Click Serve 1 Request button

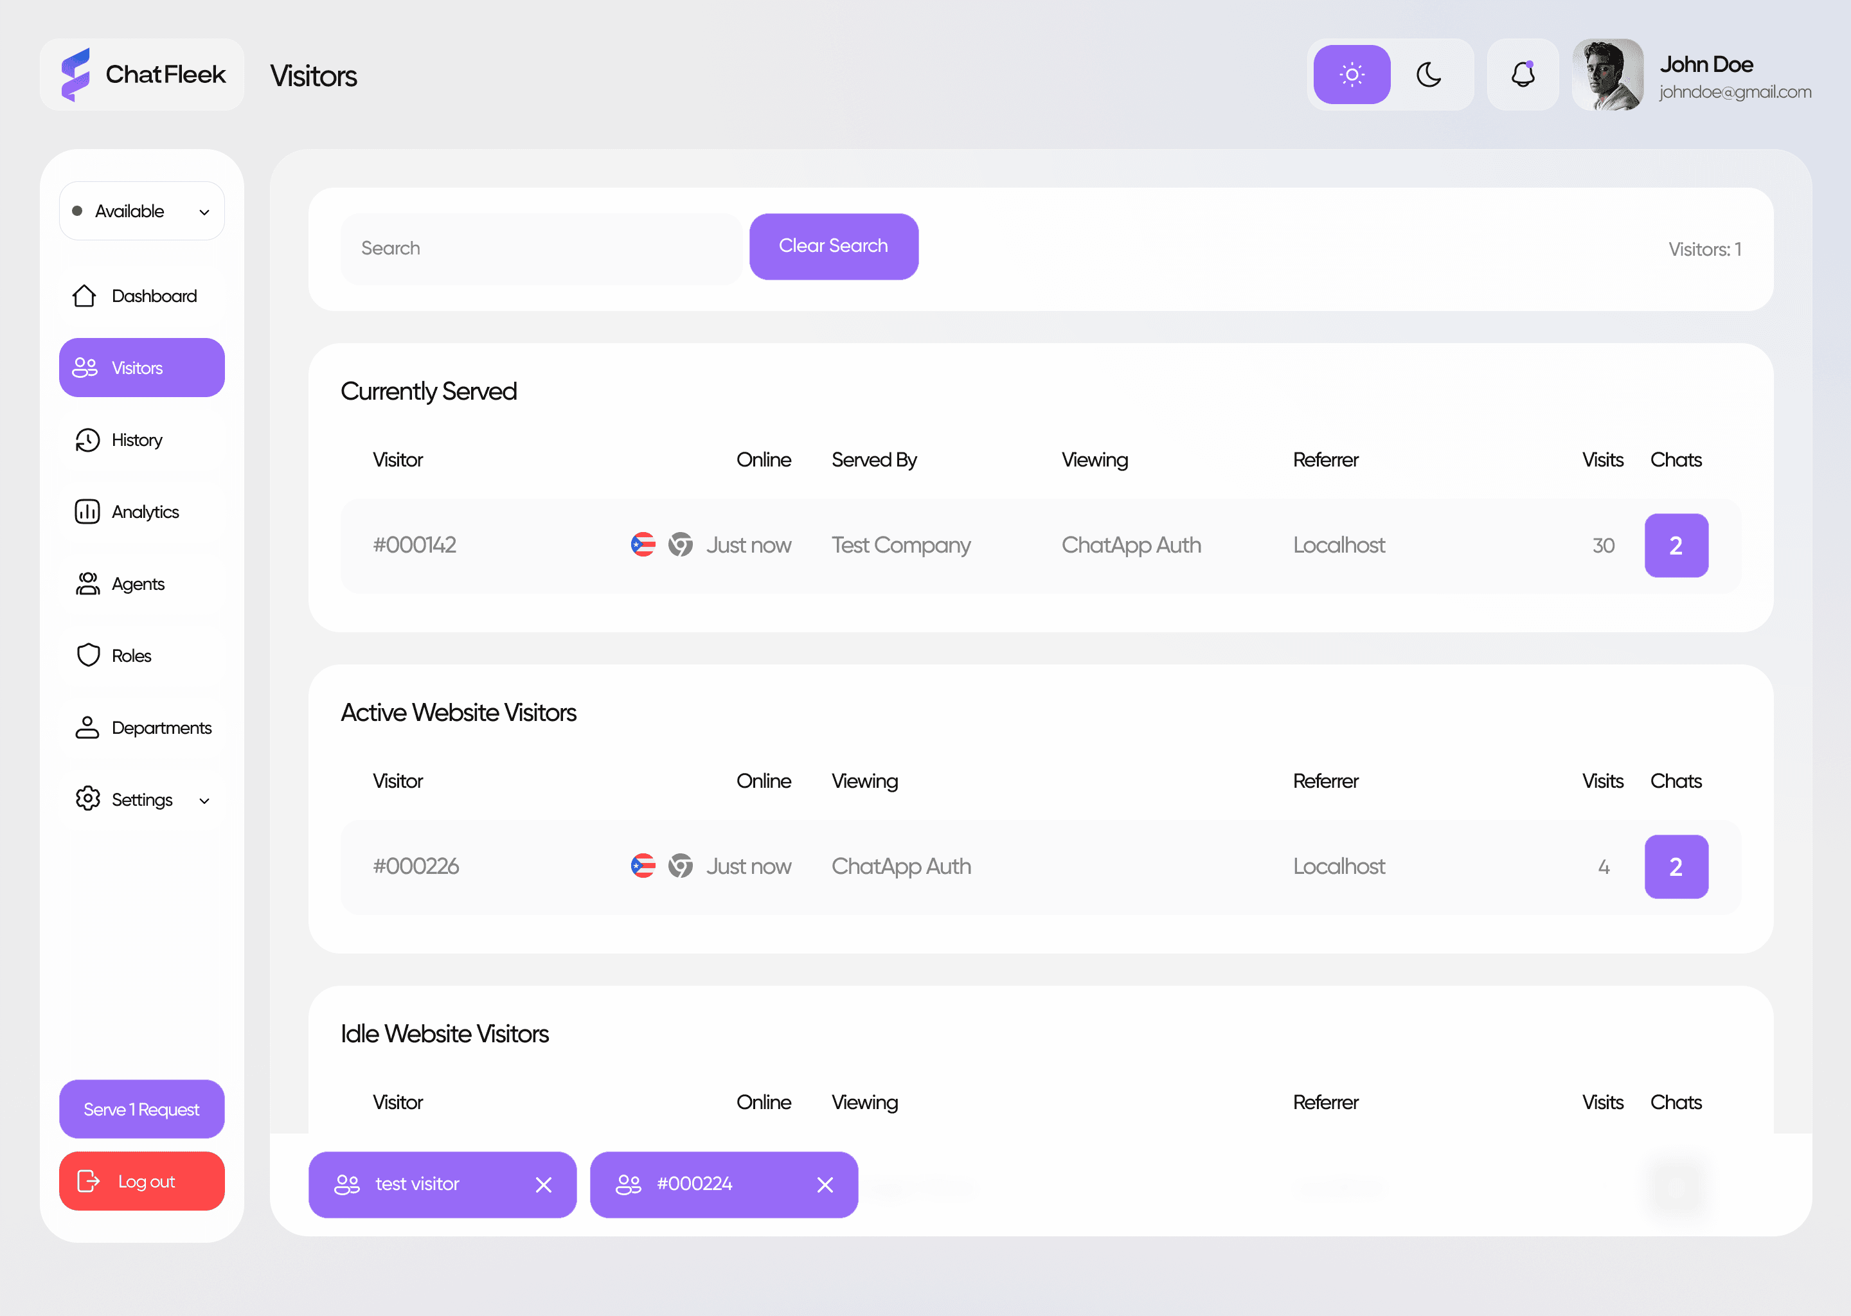tap(142, 1109)
